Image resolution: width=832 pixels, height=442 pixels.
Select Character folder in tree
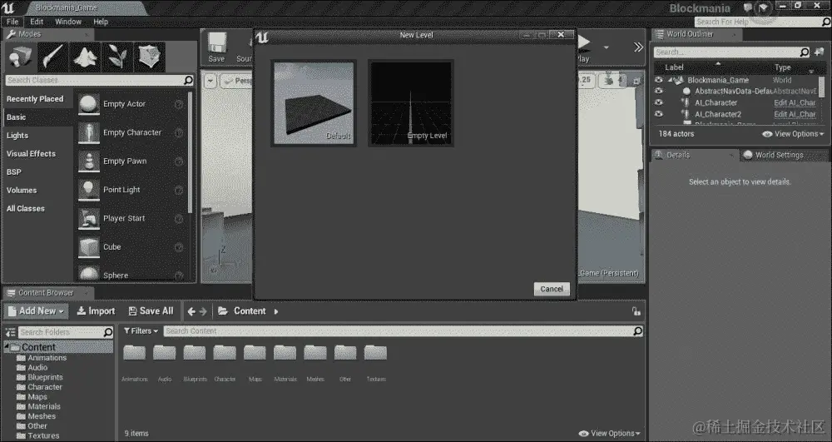click(45, 387)
